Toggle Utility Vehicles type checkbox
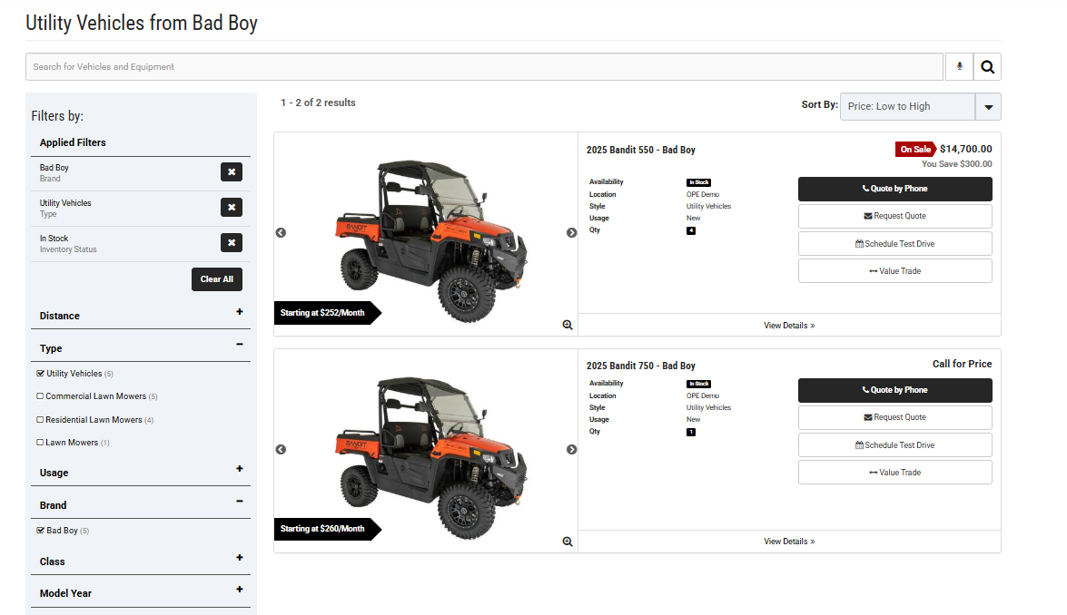Image resolution: width=1067 pixels, height=615 pixels. point(40,373)
